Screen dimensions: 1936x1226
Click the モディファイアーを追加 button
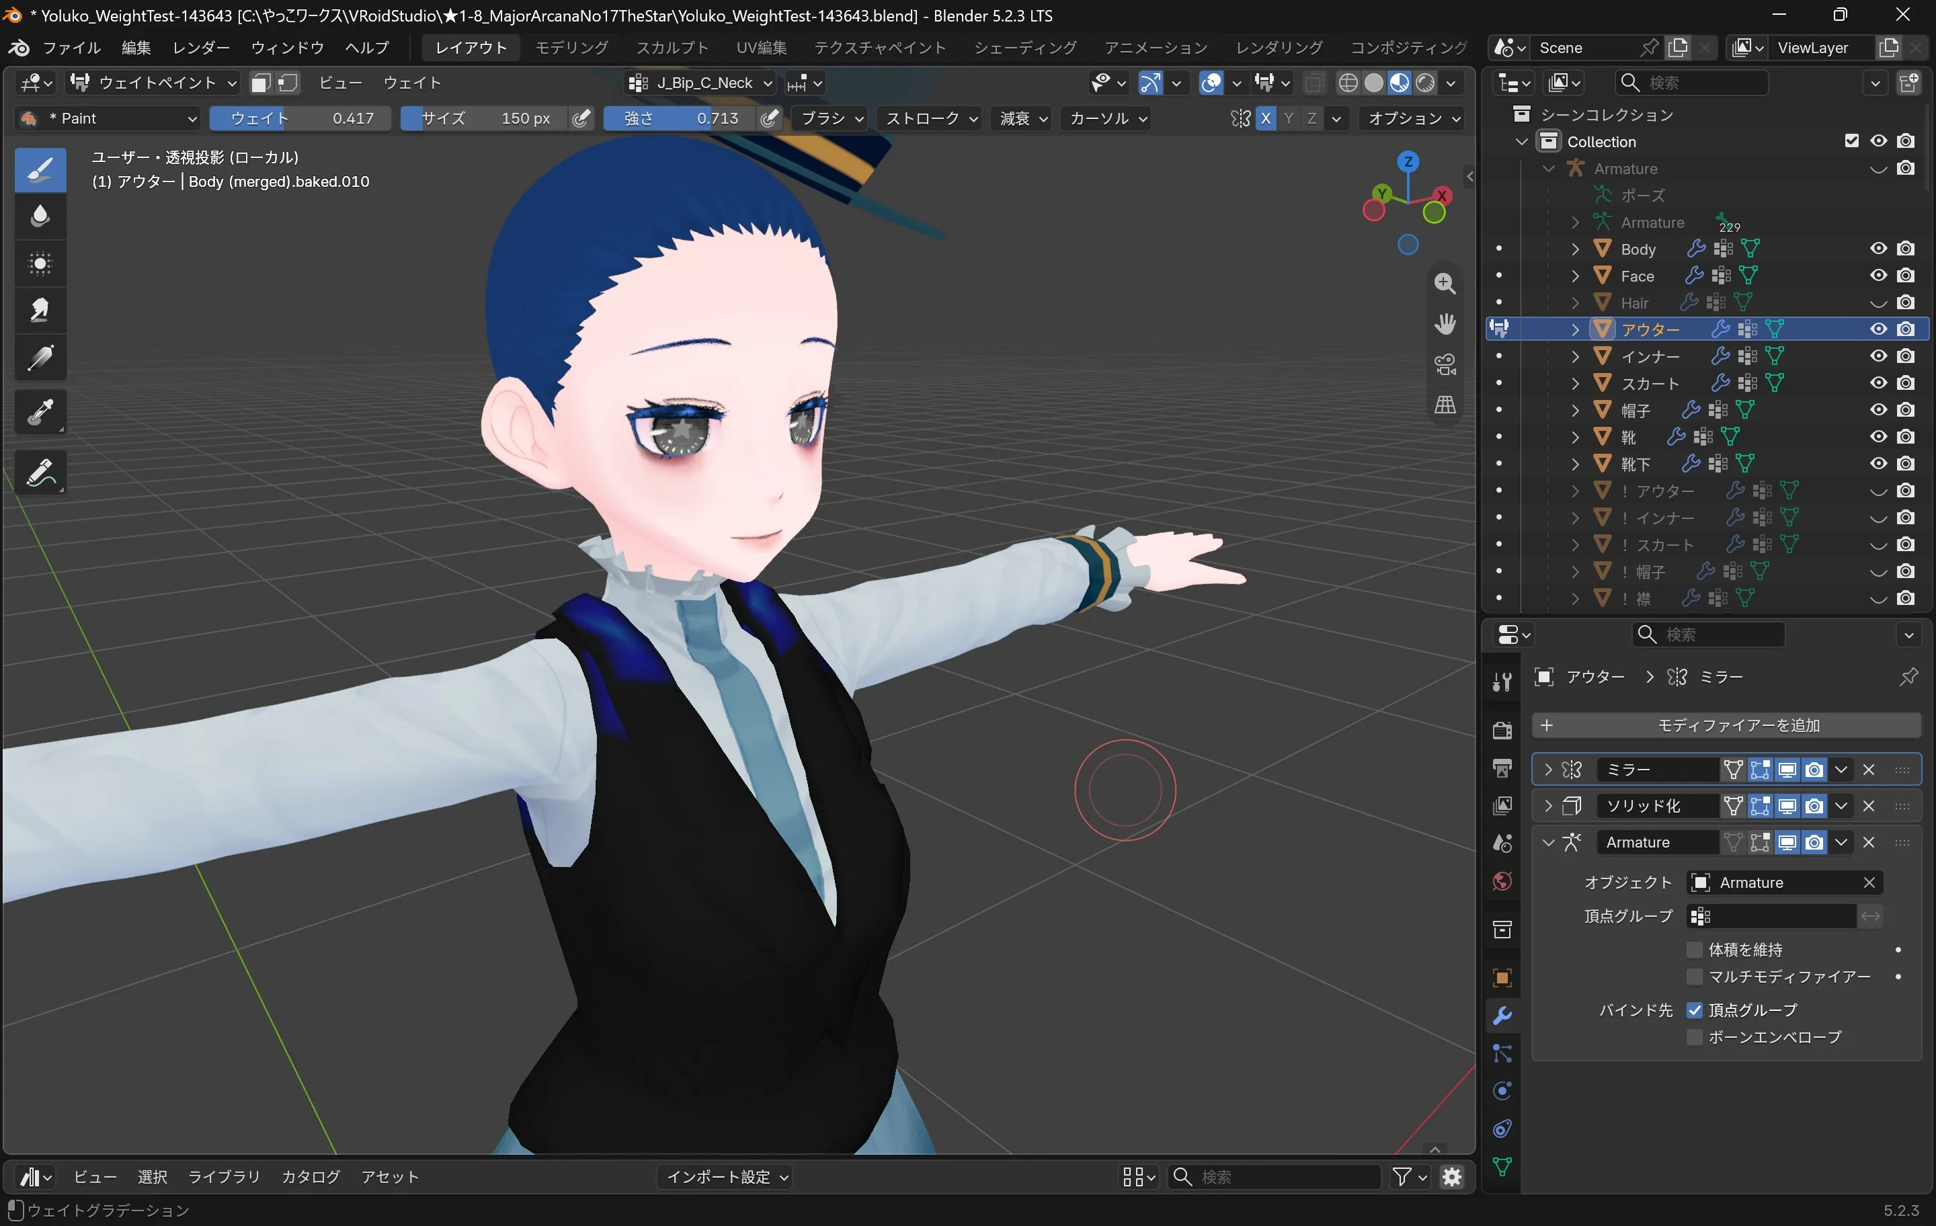1726,725
